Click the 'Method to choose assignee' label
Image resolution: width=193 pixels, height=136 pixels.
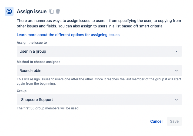[x=39, y=62]
